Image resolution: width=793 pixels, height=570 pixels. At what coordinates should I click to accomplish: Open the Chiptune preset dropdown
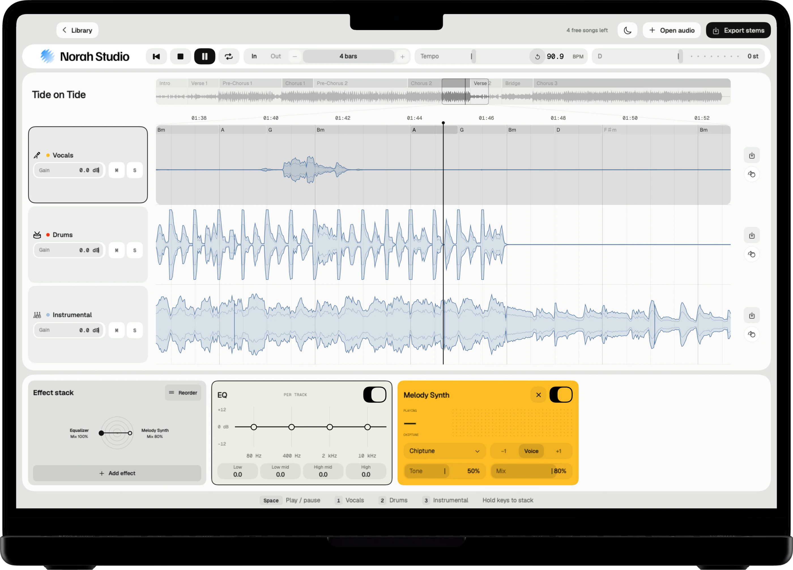(444, 451)
